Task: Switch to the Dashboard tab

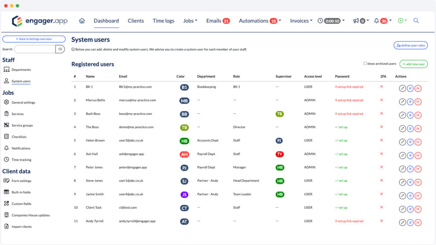Action: pyautogui.click(x=106, y=21)
